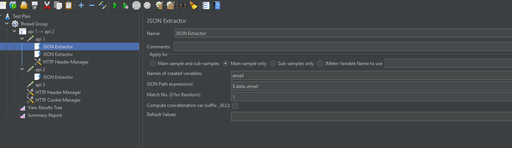Select the api 3 sampler node
This screenshot has width=512, height=148.
click(x=40, y=85)
